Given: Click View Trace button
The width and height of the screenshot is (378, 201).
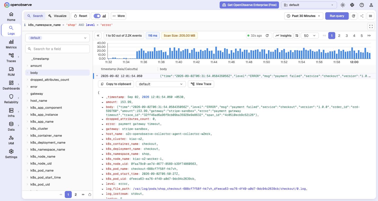Looking at the screenshot, I should coord(201,84).
